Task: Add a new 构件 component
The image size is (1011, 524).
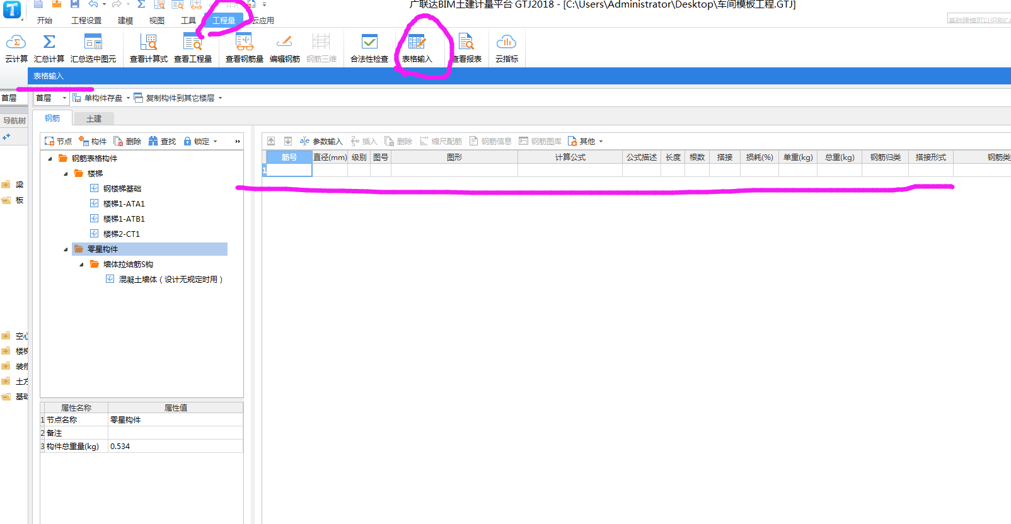Action: [x=93, y=142]
